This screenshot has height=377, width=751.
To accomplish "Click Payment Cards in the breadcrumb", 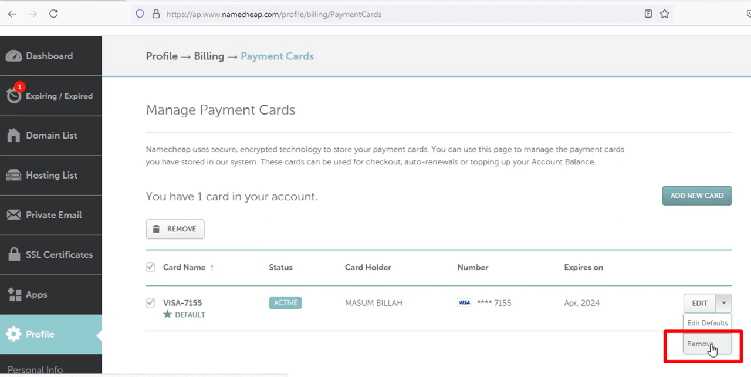I will pyautogui.click(x=277, y=56).
